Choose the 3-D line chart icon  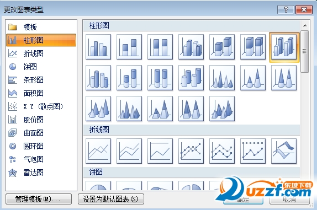pos(284,151)
